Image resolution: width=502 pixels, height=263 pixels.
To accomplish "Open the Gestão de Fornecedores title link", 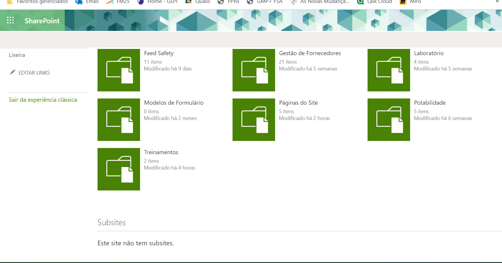I will 310,53.
